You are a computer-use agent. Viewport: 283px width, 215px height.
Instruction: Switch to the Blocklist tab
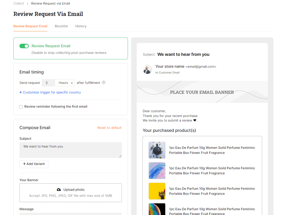tap(61, 26)
